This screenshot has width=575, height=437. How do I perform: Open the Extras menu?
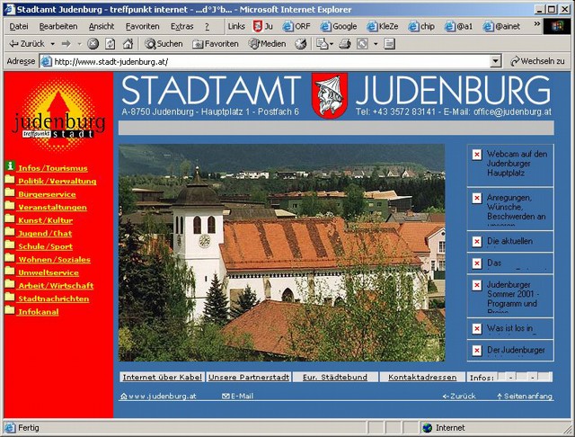(181, 26)
